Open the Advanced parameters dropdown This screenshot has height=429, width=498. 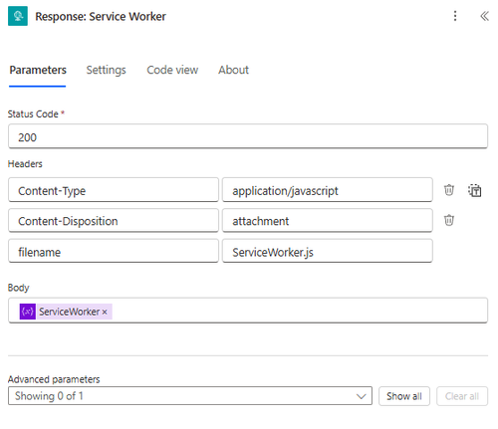tap(190, 396)
